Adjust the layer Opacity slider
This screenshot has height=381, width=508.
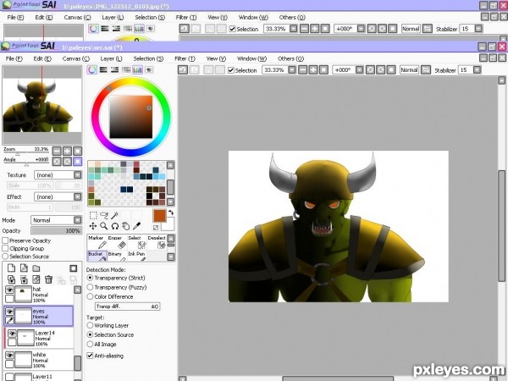(56, 230)
